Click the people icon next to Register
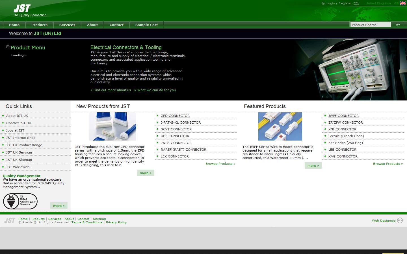Viewport: 407px width, 254px height. point(356,3)
